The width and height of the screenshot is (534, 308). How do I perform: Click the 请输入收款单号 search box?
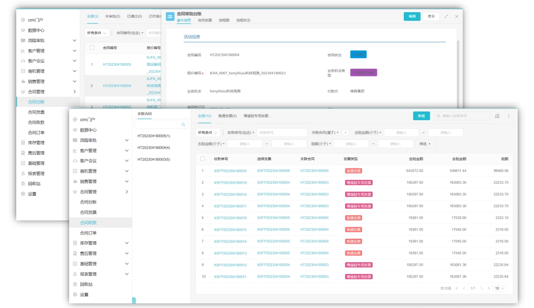coord(462,116)
